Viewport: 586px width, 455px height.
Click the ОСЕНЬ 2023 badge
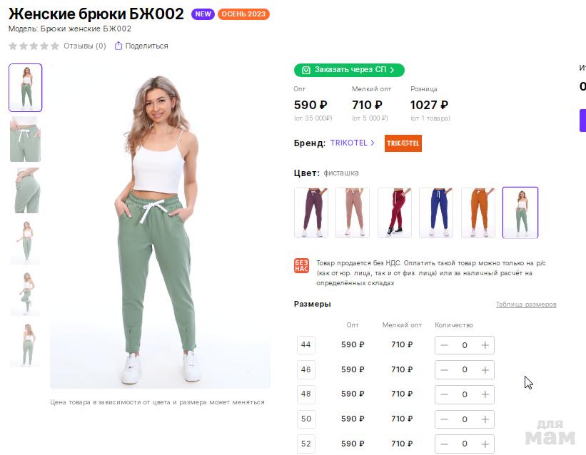[x=243, y=14]
